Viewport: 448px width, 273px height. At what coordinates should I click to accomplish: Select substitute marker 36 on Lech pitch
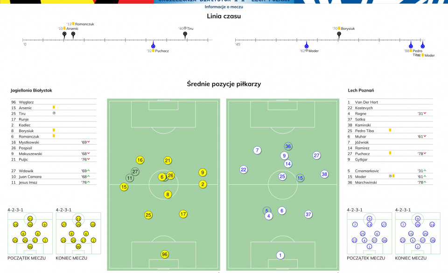click(288, 147)
